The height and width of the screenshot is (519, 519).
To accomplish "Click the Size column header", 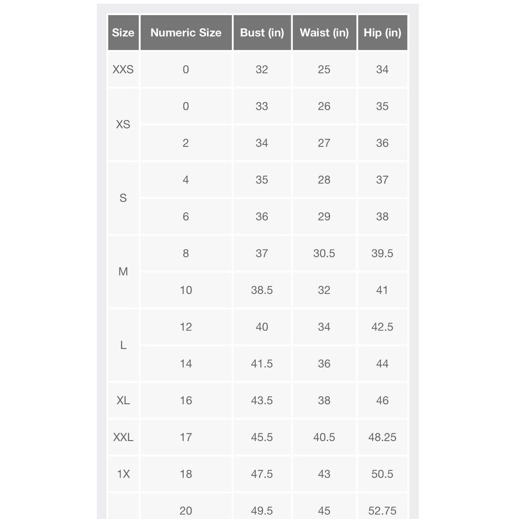I will pos(123,32).
